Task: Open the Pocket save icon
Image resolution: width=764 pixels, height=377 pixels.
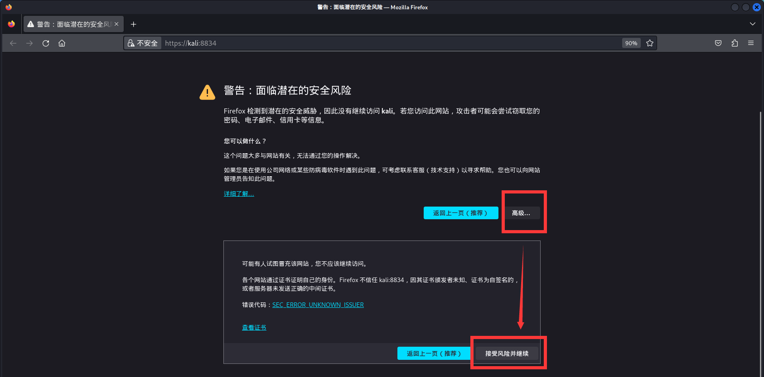Action: coord(718,43)
